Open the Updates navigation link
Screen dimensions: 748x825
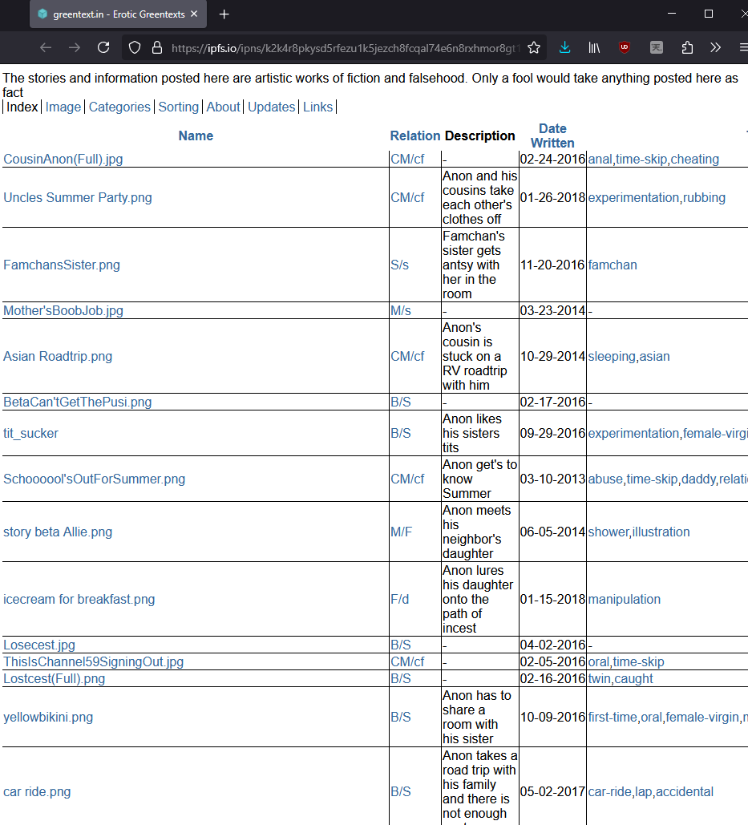[272, 107]
